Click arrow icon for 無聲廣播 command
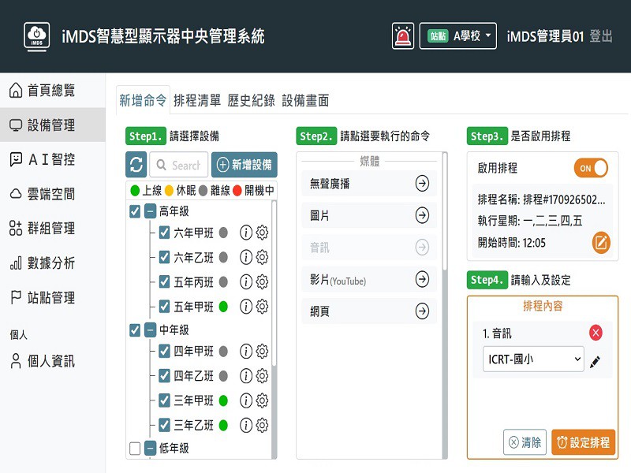This screenshot has width=631, height=473. pyautogui.click(x=423, y=183)
